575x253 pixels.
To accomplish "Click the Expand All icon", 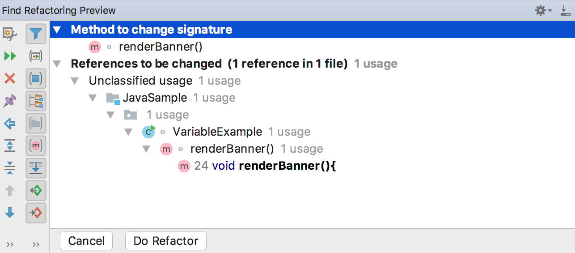I will click(10, 145).
